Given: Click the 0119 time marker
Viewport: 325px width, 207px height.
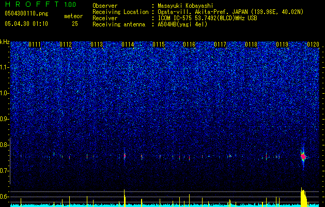Looking at the screenshot, I should (x=282, y=45).
